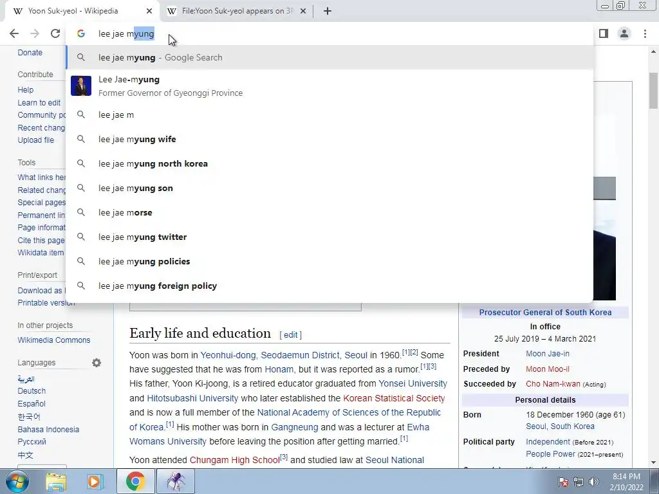The image size is (659, 494).
Task: Edit the Early life and education section
Action: 290,334
